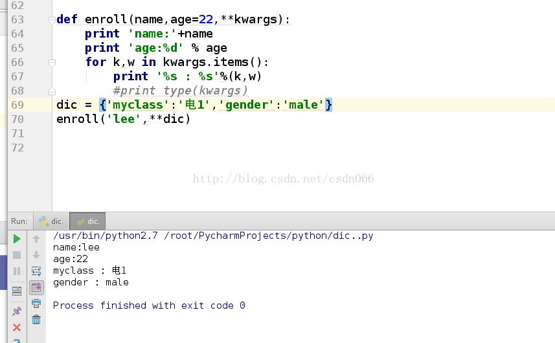
Task: Print console output with printer icon
Action: click(x=36, y=304)
